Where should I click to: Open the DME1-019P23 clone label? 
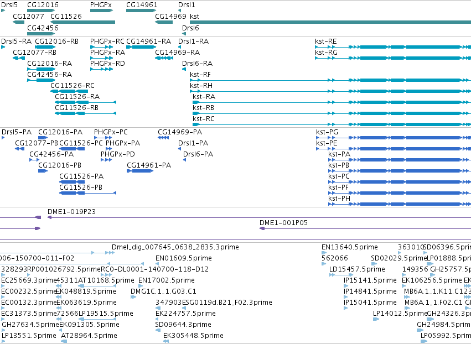pos(71,212)
